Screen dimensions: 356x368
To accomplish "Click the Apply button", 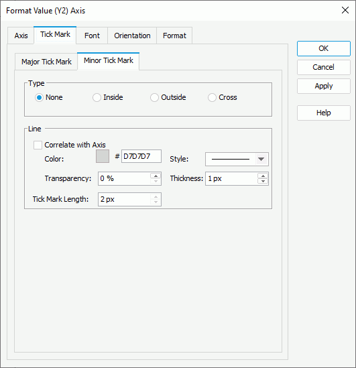I will pos(324,86).
